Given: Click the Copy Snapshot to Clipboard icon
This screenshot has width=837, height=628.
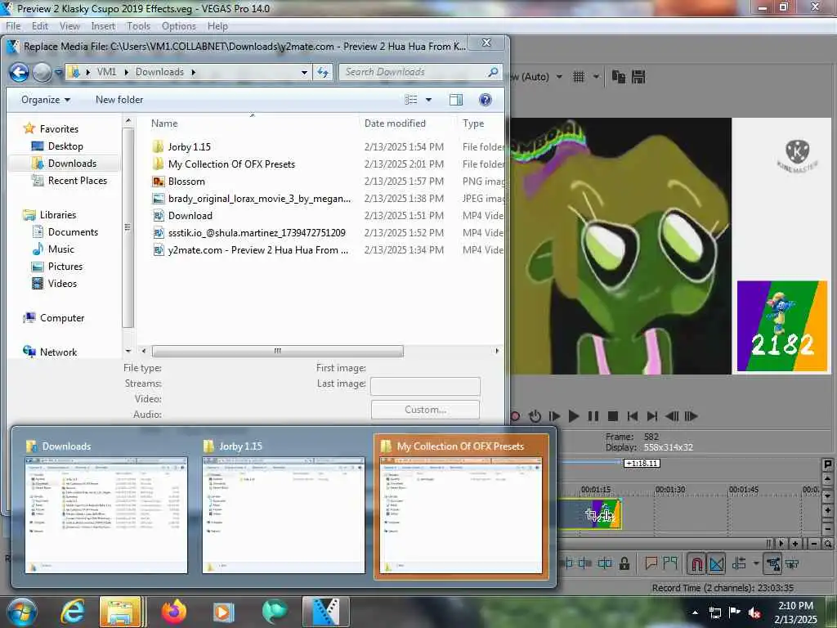Looking at the screenshot, I should (x=619, y=77).
